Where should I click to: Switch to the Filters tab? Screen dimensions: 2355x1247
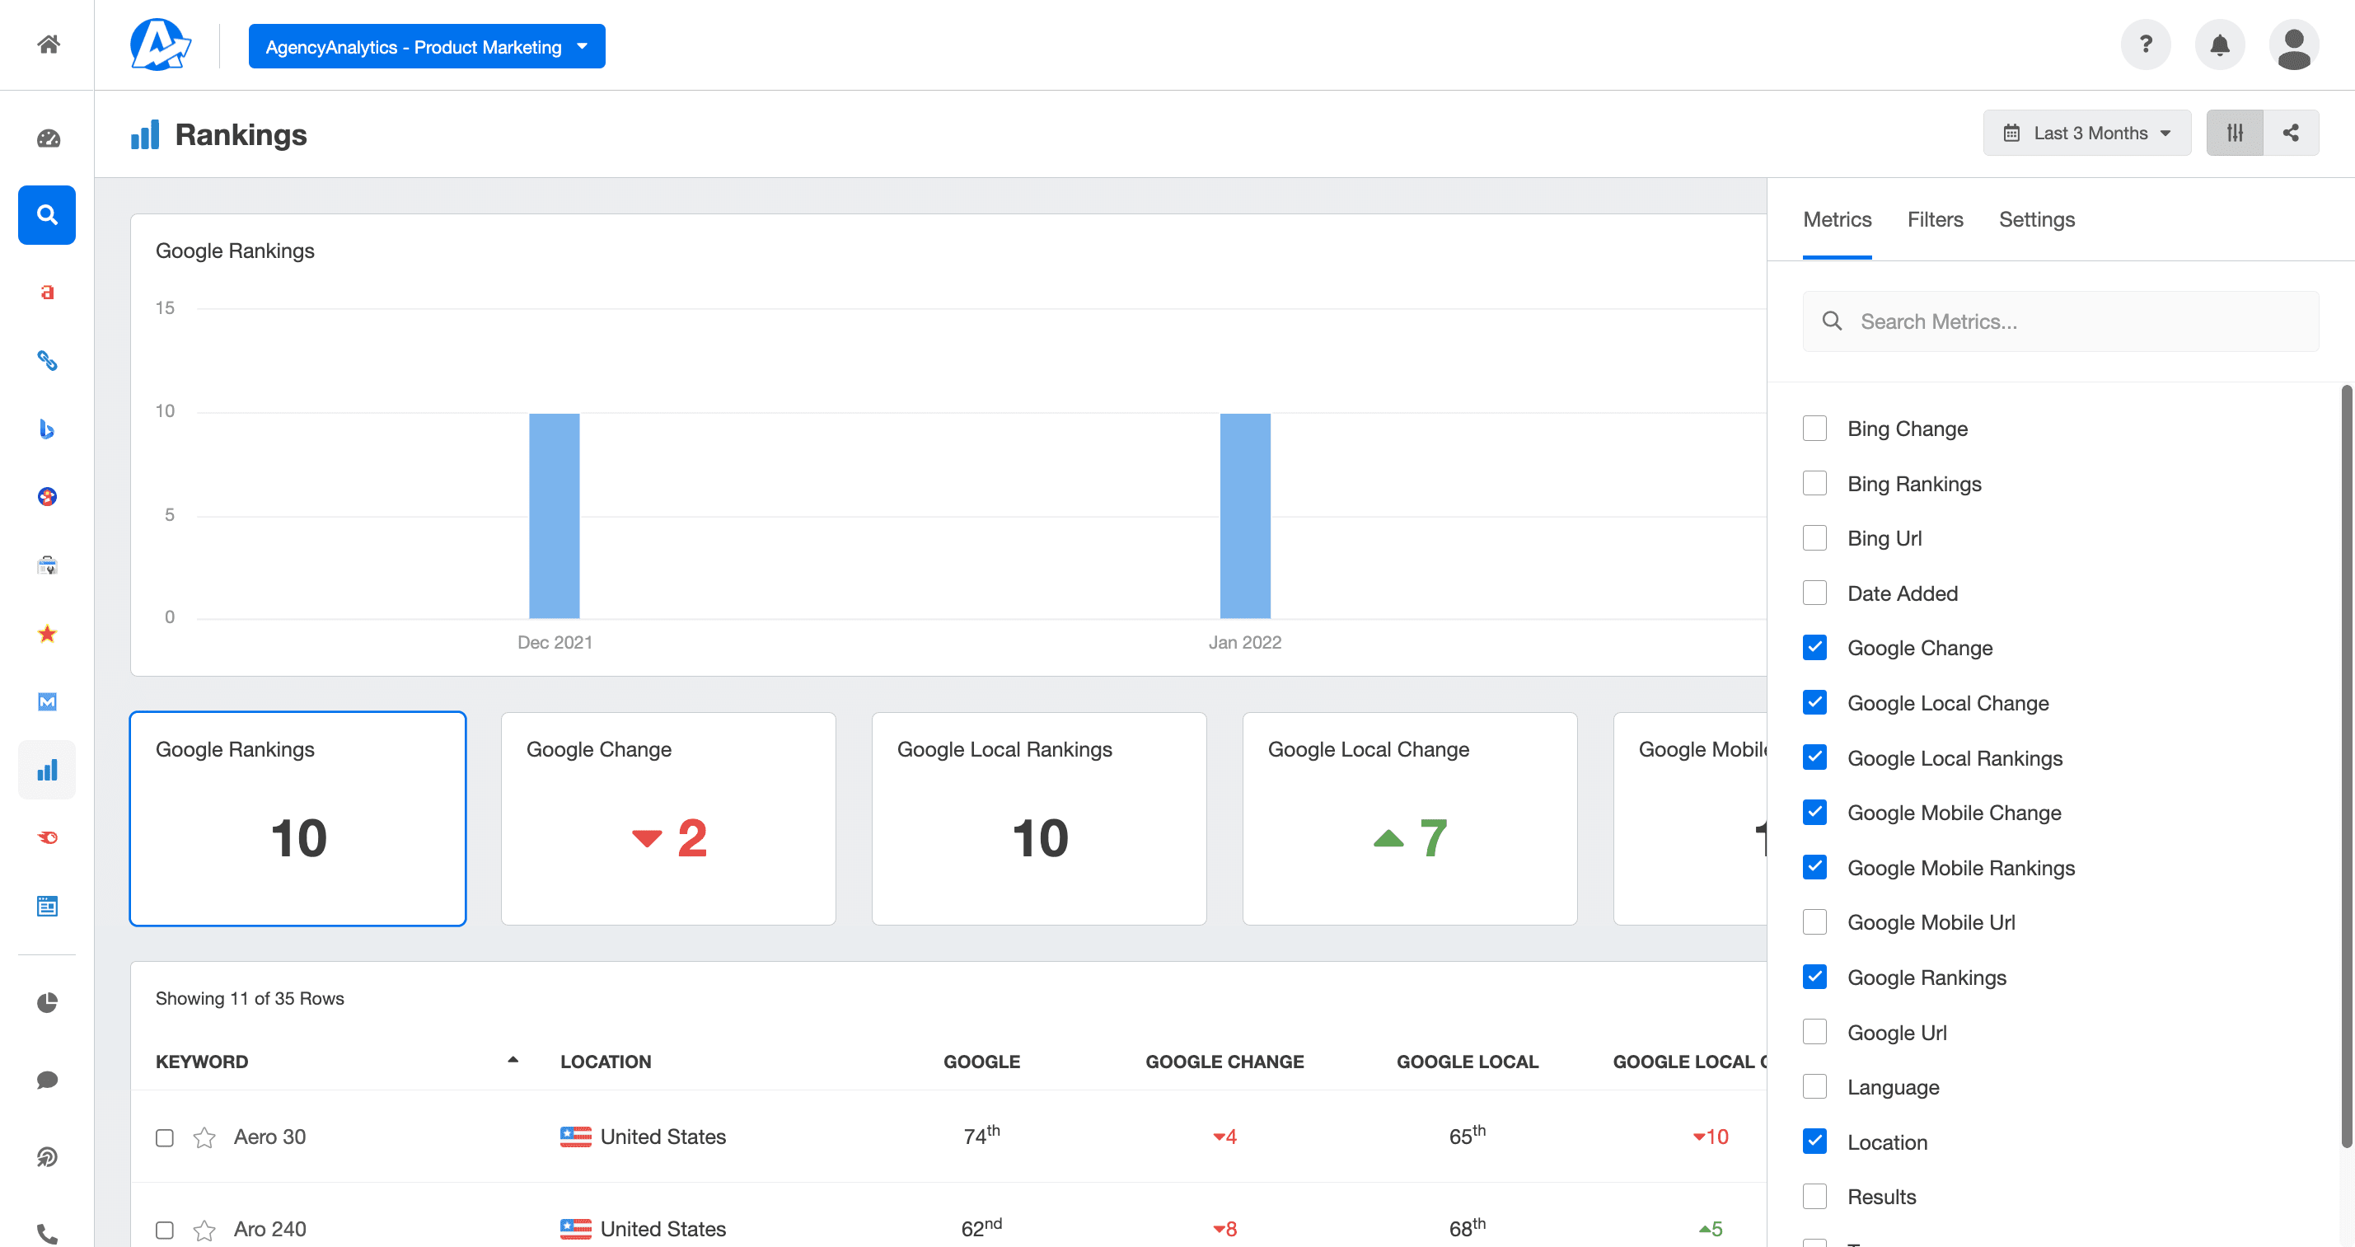click(x=1935, y=219)
